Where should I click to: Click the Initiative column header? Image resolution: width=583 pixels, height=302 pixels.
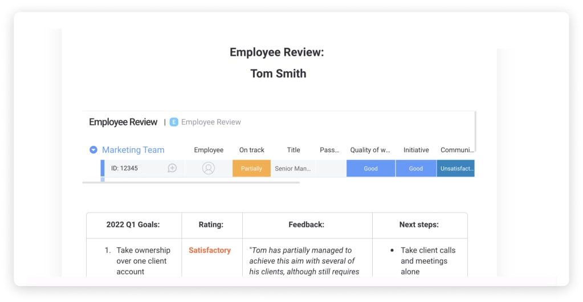click(x=416, y=150)
